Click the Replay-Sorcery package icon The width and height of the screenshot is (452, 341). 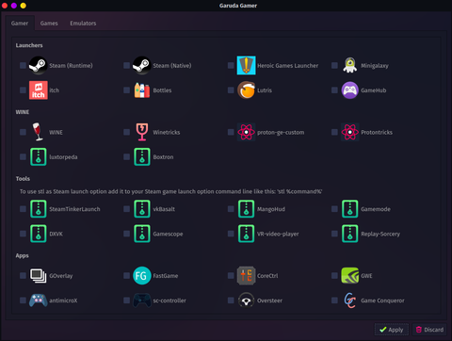click(350, 234)
